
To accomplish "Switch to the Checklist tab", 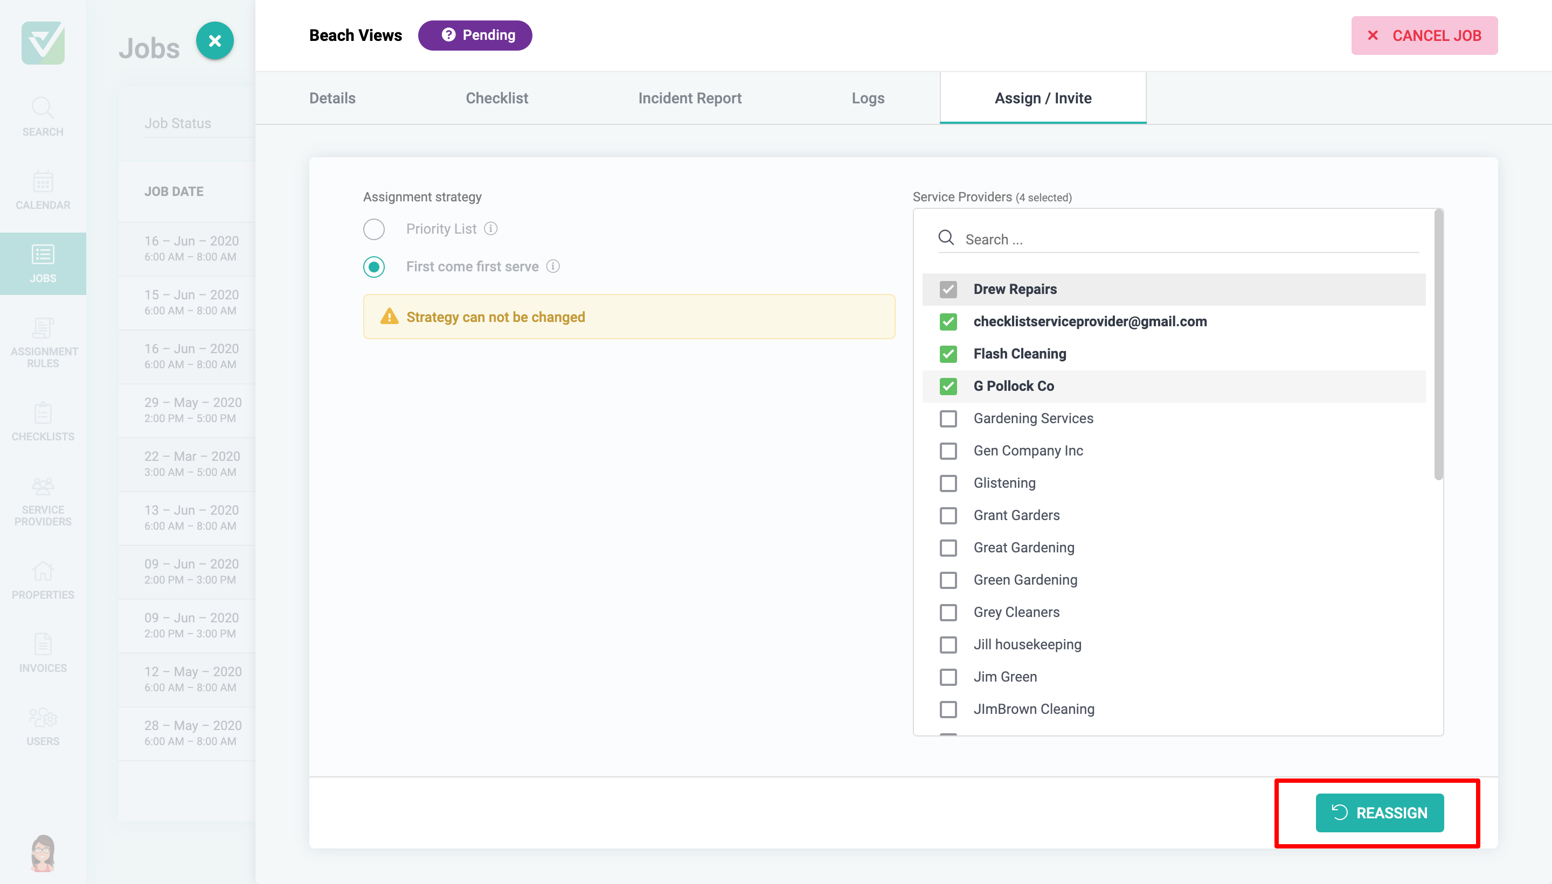I will click(496, 99).
